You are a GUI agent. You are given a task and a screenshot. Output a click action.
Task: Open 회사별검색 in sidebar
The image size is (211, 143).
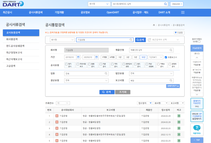coord(12,39)
